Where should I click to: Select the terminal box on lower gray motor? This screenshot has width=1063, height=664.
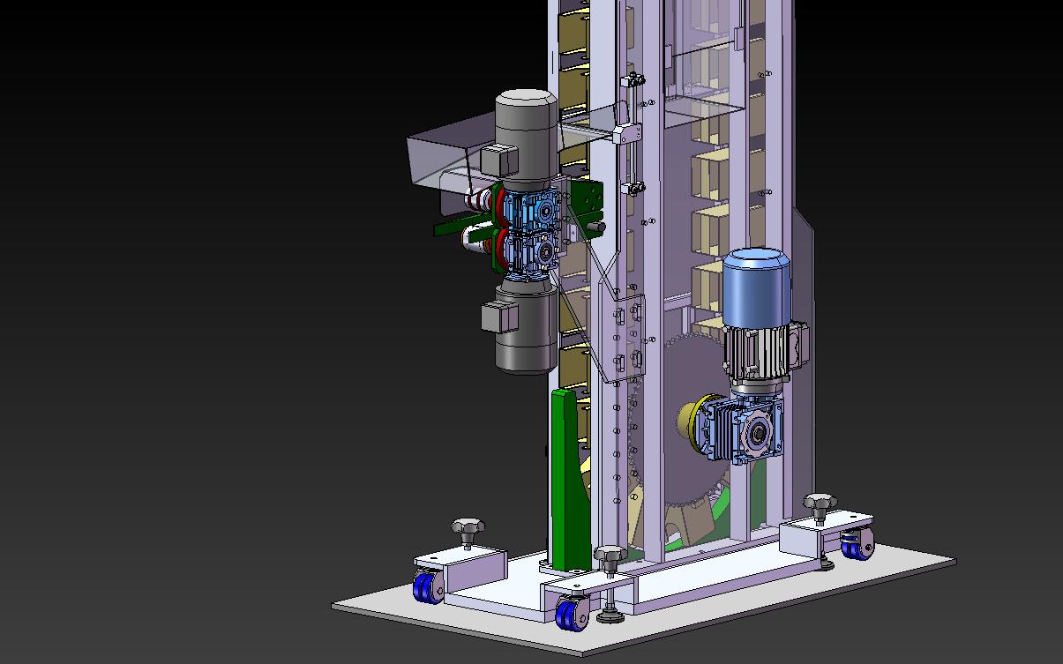(498, 317)
